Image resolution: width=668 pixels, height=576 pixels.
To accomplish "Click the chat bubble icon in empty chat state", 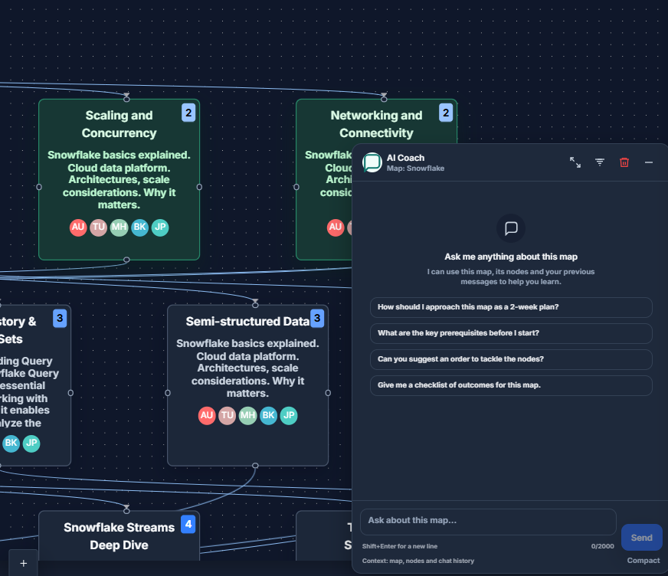I will (511, 228).
